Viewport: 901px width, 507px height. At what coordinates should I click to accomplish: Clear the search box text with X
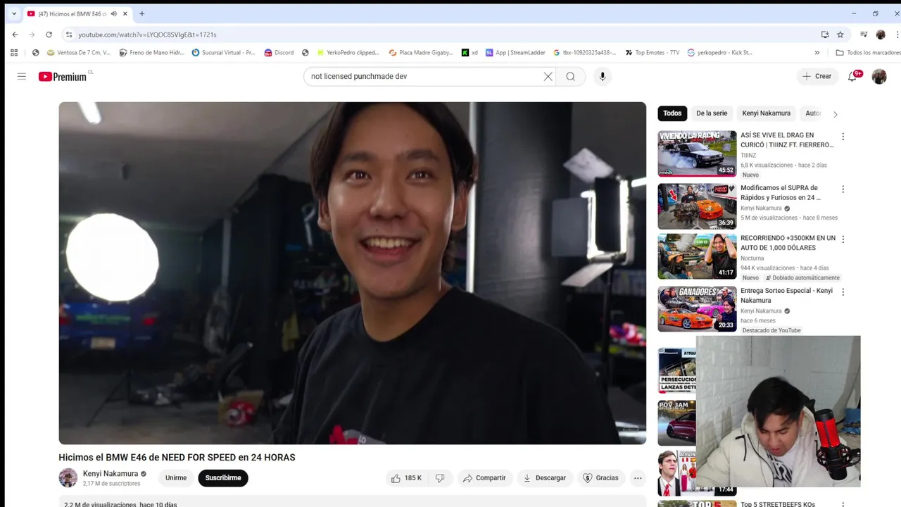coord(548,76)
